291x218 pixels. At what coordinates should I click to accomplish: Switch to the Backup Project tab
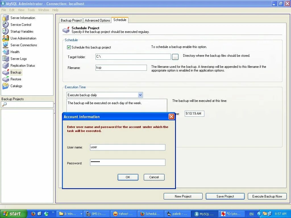click(x=71, y=20)
